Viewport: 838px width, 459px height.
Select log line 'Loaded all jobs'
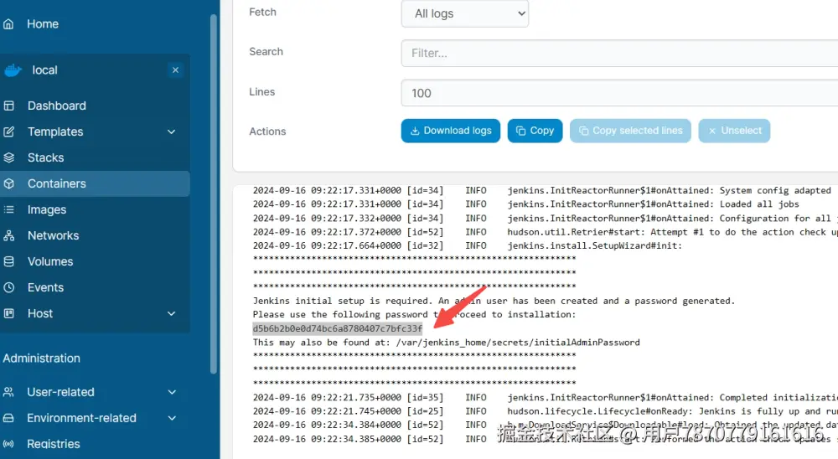coord(526,204)
